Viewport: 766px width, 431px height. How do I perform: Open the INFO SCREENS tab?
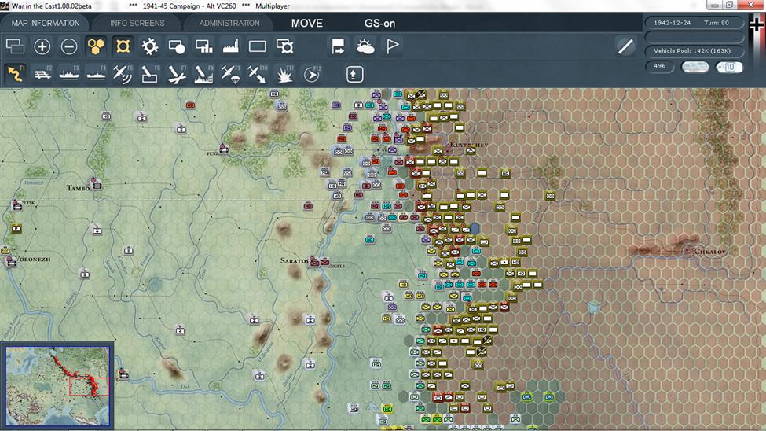coord(137,23)
